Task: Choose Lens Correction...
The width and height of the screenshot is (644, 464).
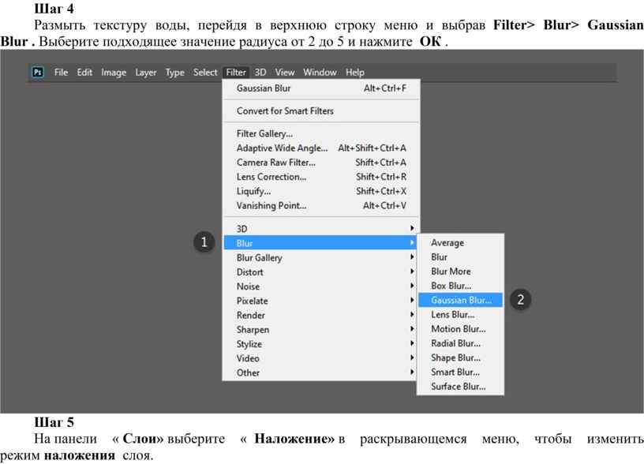Action: click(x=321, y=177)
